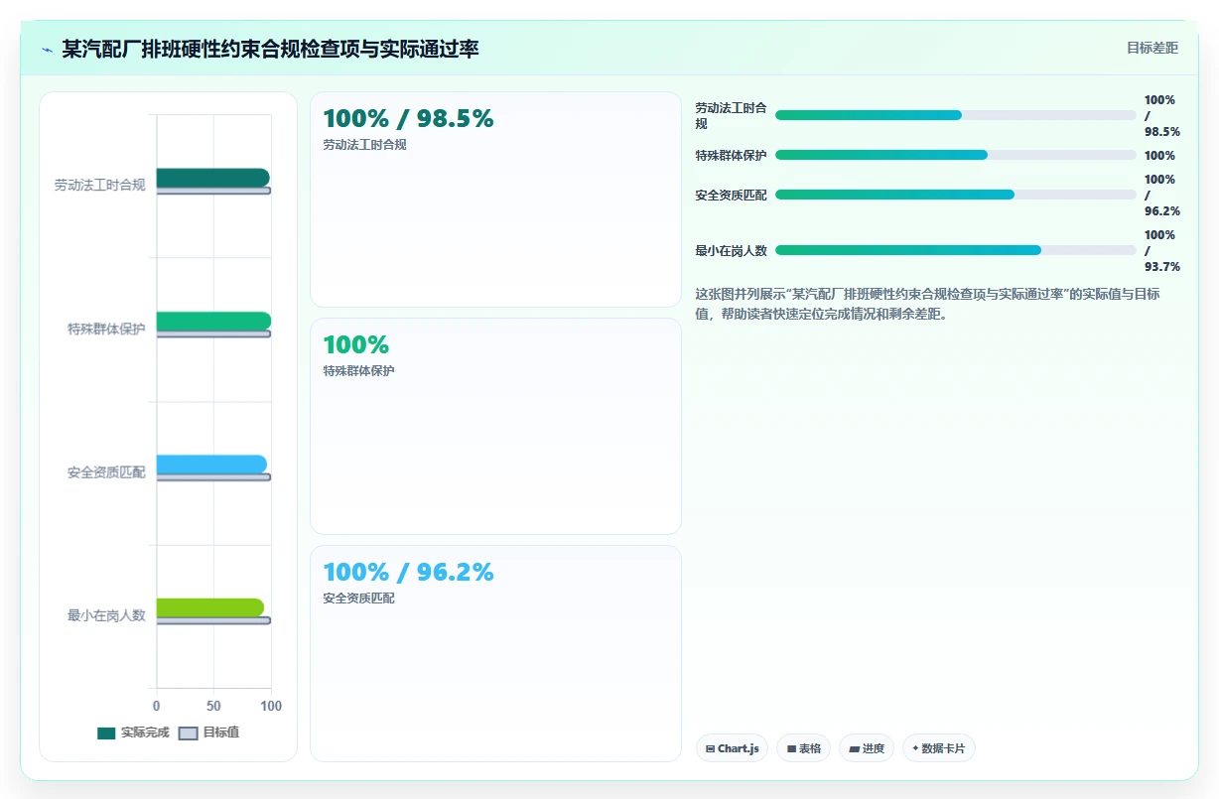This screenshot has width=1219, height=799.
Task: Click the description paragraph starting 这张图并列展示
Action: (x=927, y=304)
